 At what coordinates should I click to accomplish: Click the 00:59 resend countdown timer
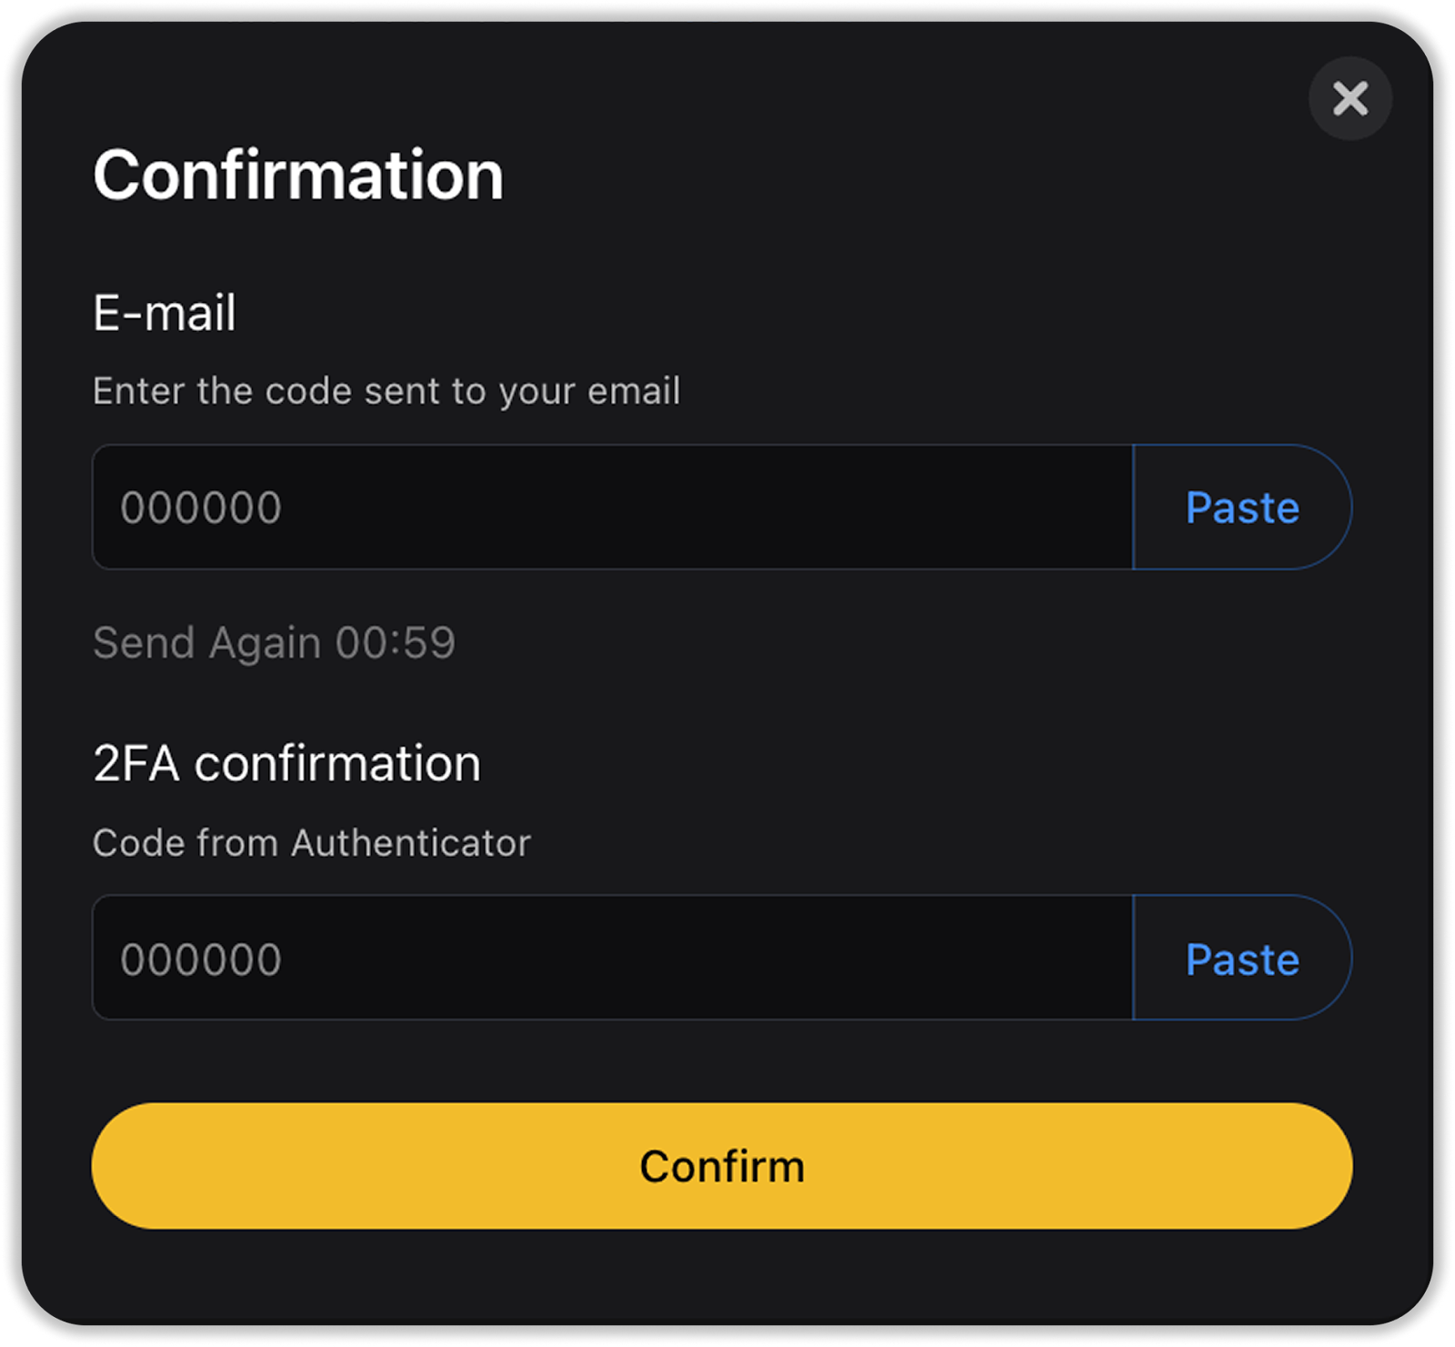coord(396,643)
